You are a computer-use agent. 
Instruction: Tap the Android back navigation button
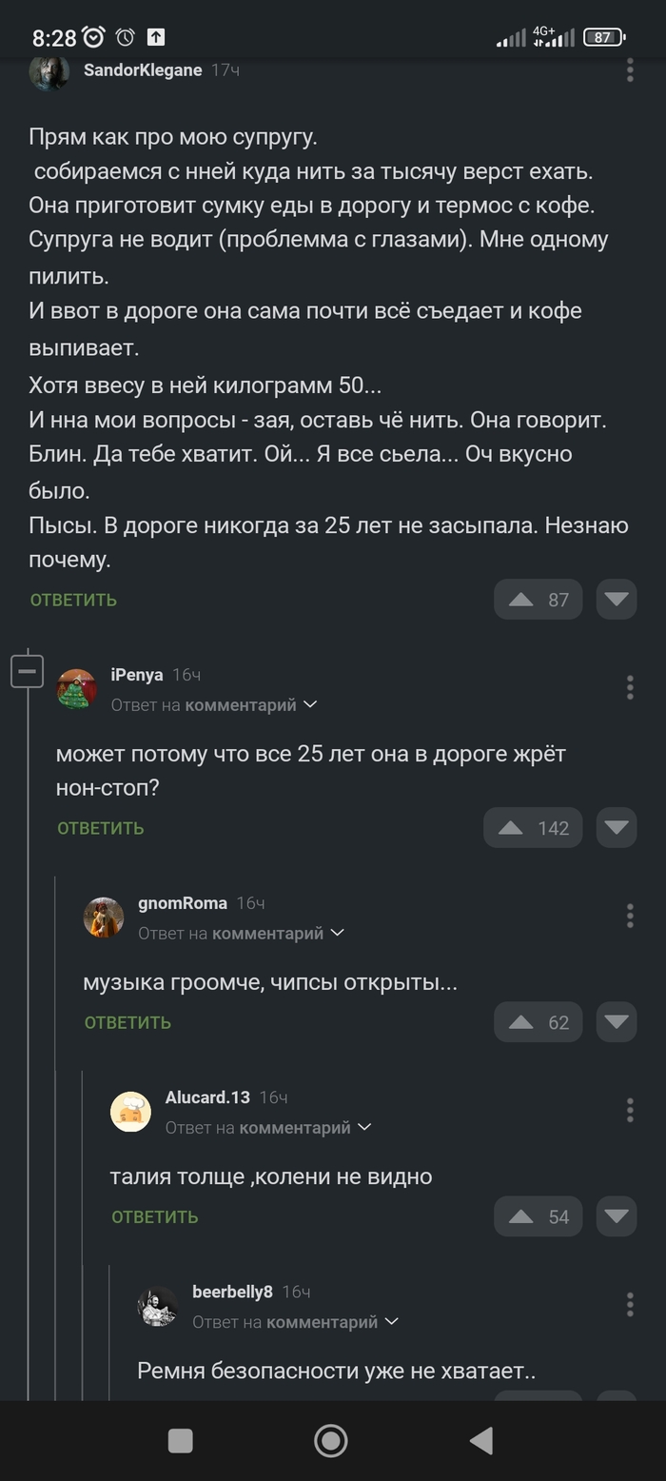point(481,1441)
